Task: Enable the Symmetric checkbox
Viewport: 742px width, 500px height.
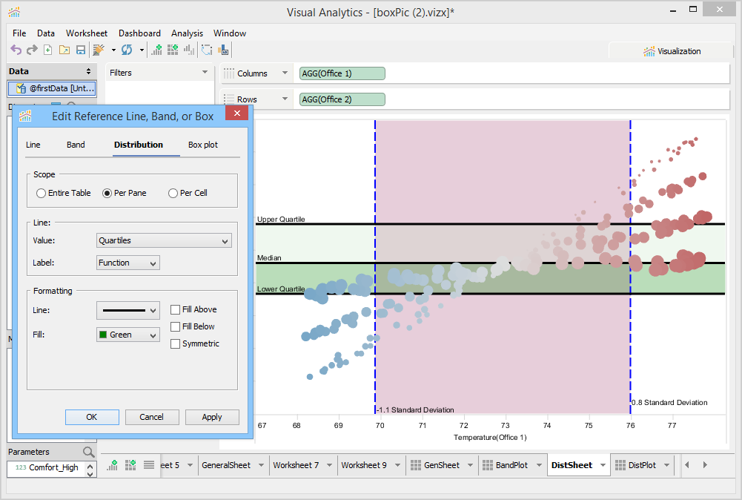Action: pyautogui.click(x=175, y=343)
